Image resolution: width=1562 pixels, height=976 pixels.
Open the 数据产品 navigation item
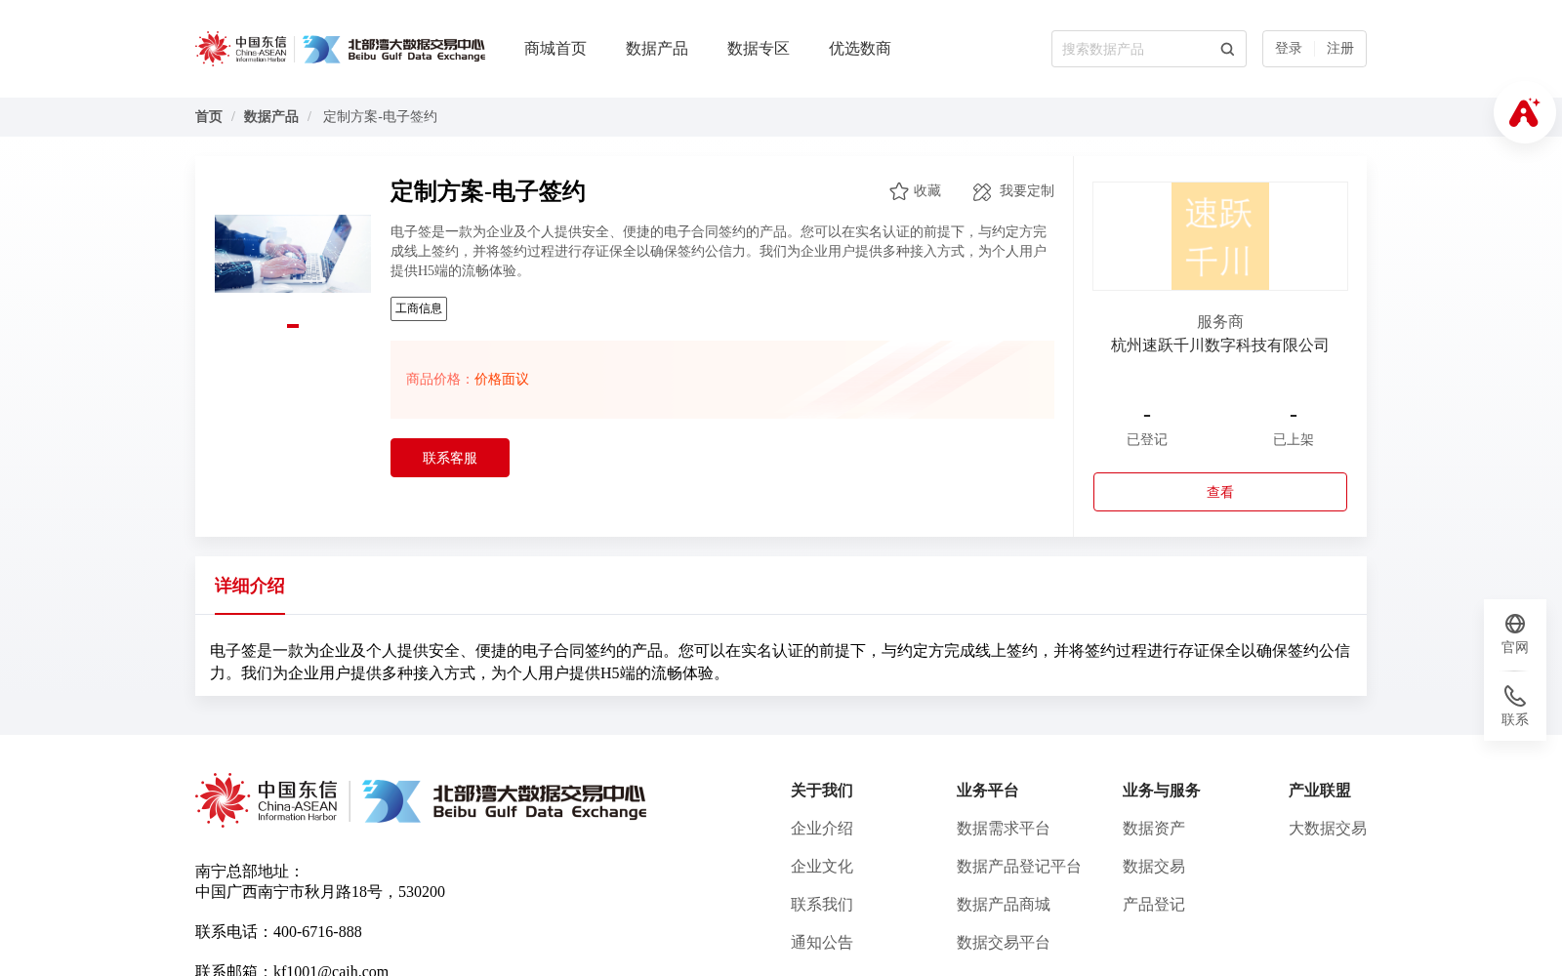[x=657, y=49]
